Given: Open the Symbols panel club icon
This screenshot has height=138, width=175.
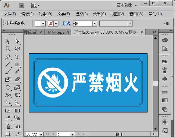Looking at the screenshot, I should pyautogui.click(x=165, y=79).
